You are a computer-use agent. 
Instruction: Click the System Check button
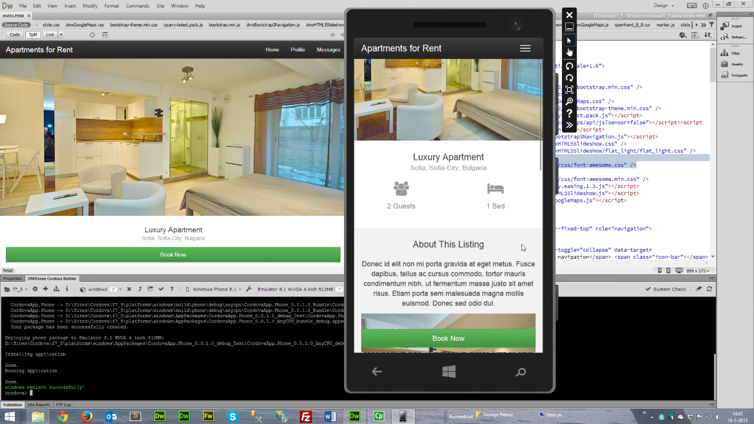666,289
